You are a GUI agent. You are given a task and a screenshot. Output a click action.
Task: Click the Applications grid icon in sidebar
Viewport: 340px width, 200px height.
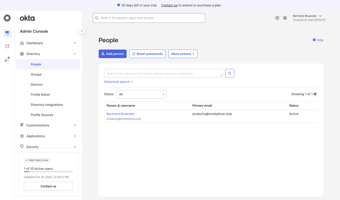click(x=22, y=136)
